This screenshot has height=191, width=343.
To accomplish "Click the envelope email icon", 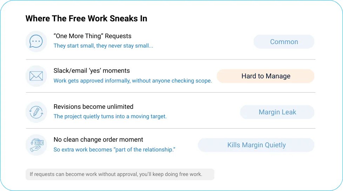I will pos(36,76).
